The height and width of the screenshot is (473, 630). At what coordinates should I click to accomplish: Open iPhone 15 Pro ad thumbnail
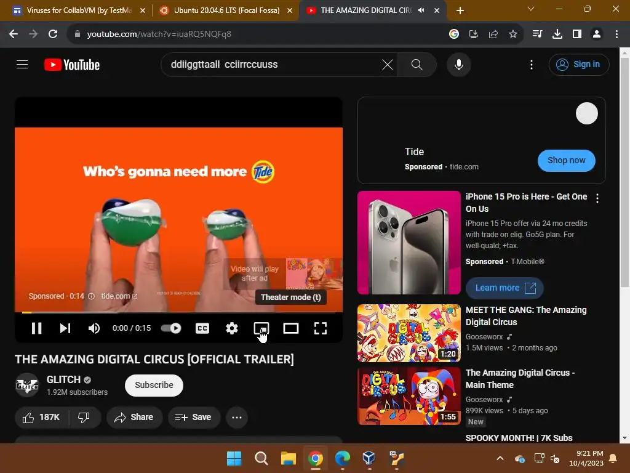(409, 243)
